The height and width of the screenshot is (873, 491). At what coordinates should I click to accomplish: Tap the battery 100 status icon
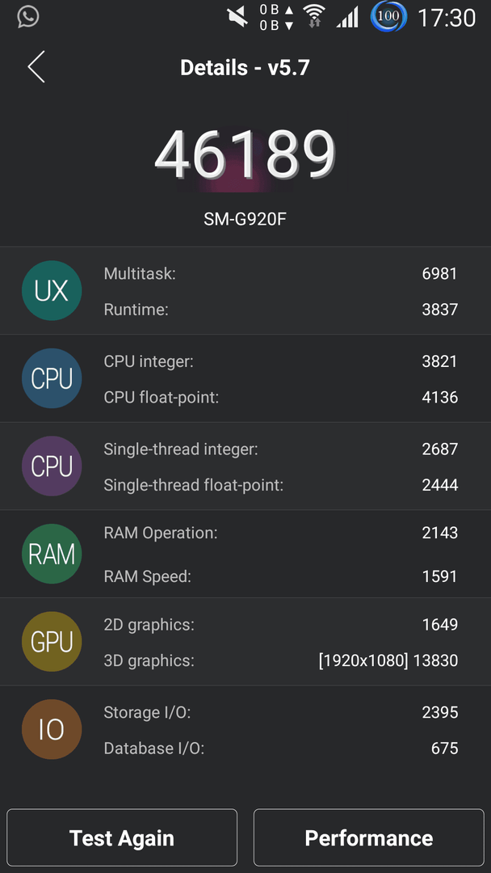388,17
